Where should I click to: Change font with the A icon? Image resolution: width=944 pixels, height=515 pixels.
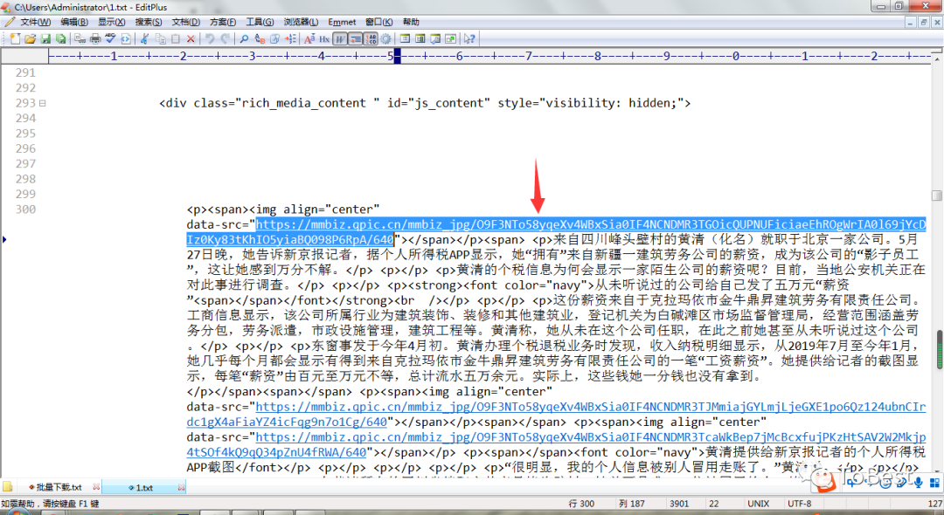click(309, 39)
